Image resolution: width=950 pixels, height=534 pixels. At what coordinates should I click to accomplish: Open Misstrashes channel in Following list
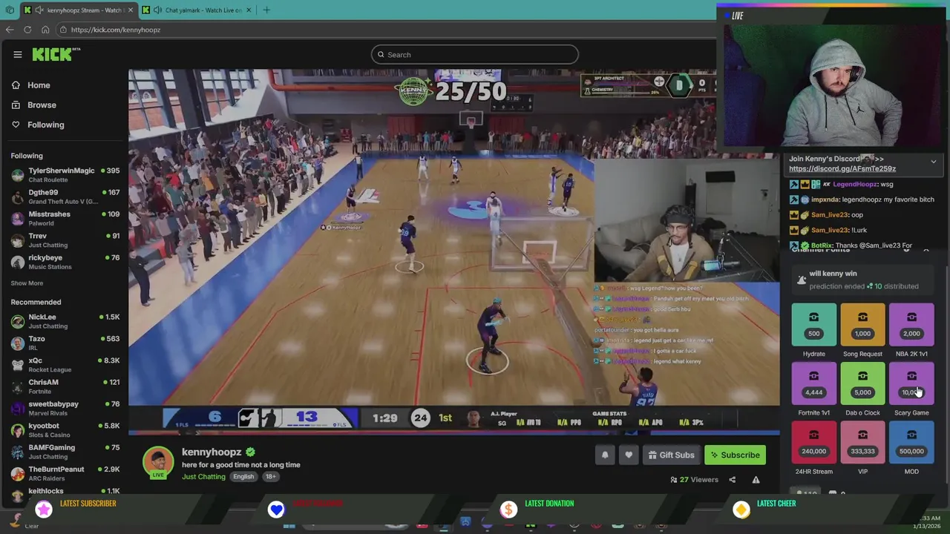65,218
